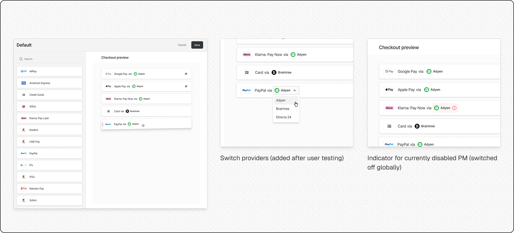Viewport: 514px width, 233px height.
Task: Click the Google Pay logo in right Checkout preview
Action: pos(389,71)
